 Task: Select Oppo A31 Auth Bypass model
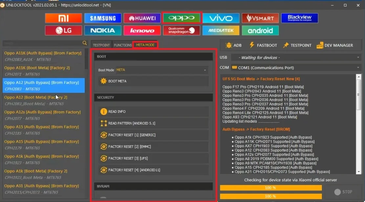(x=44, y=189)
